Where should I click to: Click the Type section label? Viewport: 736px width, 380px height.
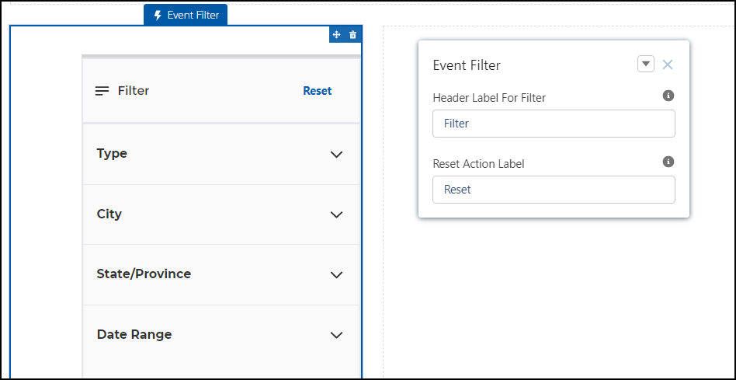(112, 154)
